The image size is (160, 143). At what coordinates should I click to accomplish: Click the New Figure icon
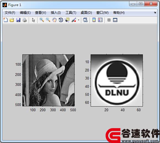pos(6,20)
